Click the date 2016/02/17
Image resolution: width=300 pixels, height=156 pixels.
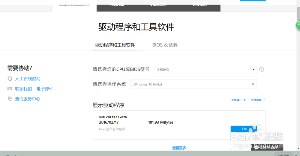(x=109, y=122)
